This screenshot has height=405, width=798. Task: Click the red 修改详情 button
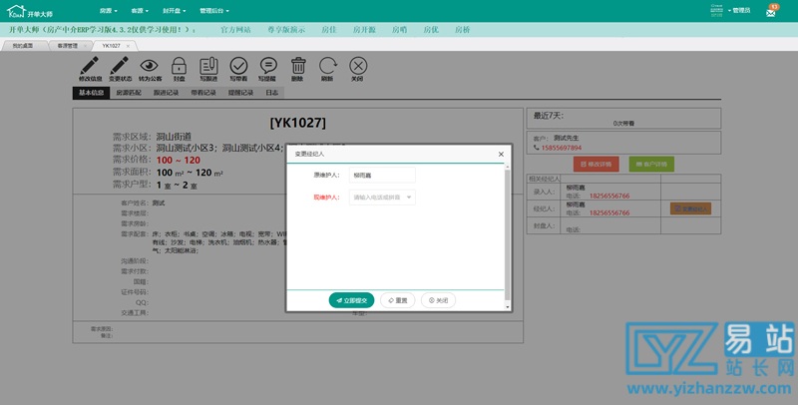click(x=596, y=165)
